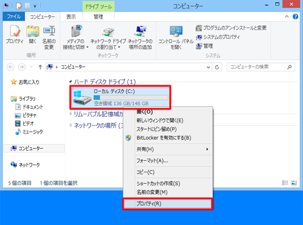Click 管理 in the システム ribbon group
This screenshot has height=225, width=303.
[204, 46]
